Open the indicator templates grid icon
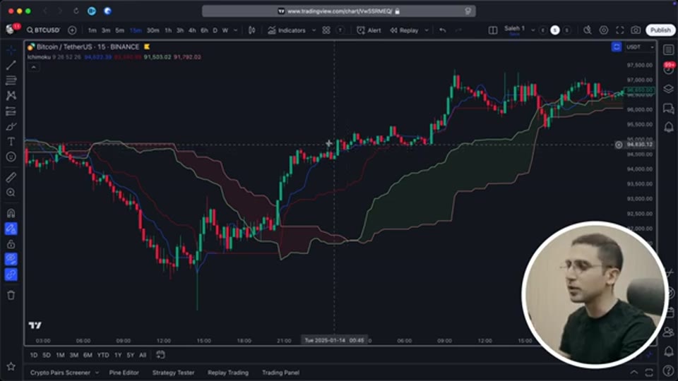Viewport: 678px width, 381px height. (326, 30)
